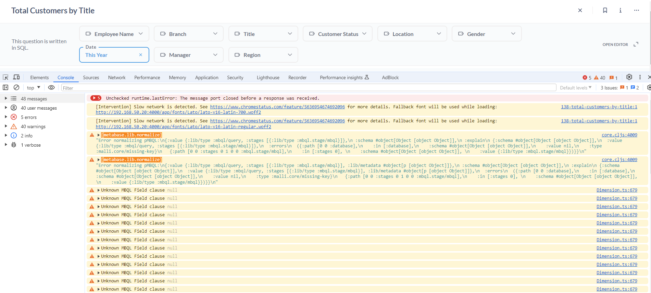Expand the 40 warnings group
The height and width of the screenshot is (293, 651).
(x=6, y=126)
